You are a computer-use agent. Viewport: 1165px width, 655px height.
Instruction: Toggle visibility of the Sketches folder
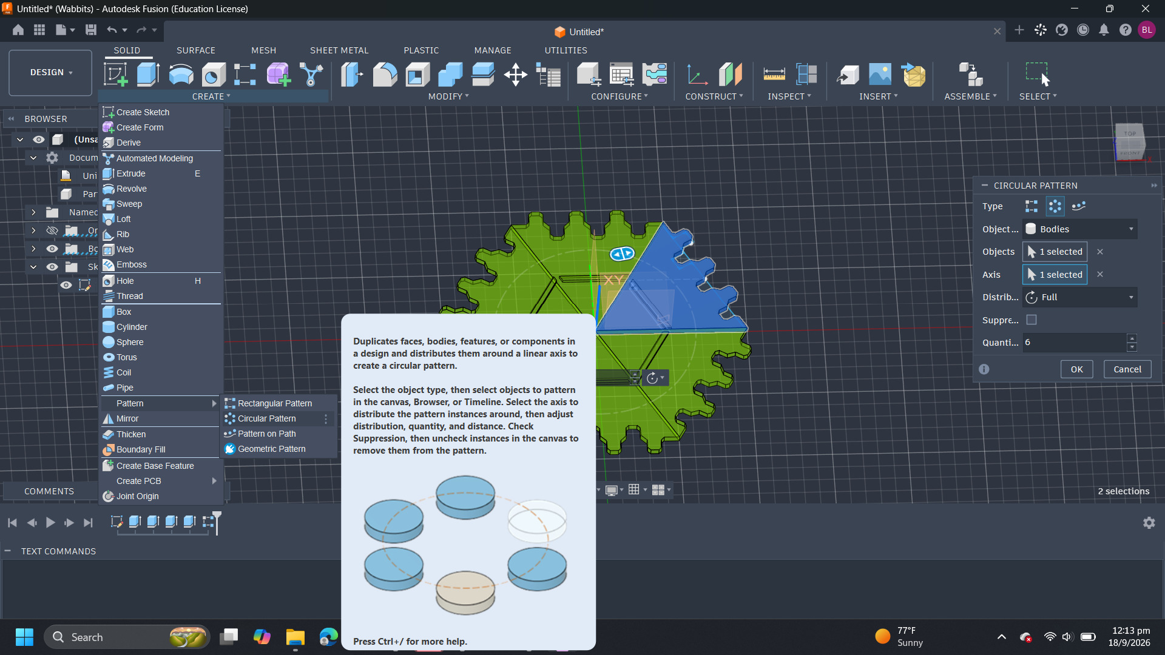click(x=52, y=267)
